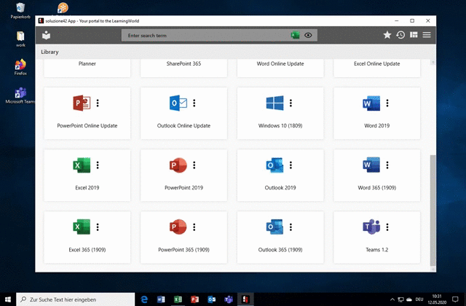This screenshot has width=466, height=306.
Task: Open the History clock icon
Action: 400,35
